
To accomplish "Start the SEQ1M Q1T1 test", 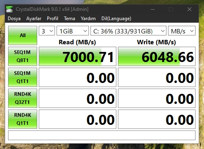I will pyautogui.click(x=23, y=77).
